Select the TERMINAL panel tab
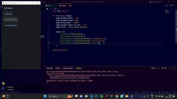Viewport: 177px width, 99px height. pyautogui.click(x=79, y=68)
